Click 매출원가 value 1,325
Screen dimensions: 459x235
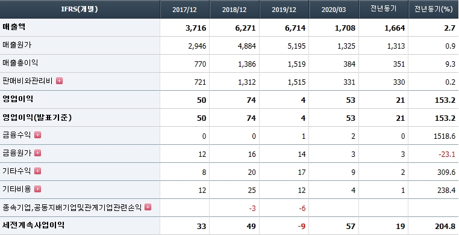(346, 46)
